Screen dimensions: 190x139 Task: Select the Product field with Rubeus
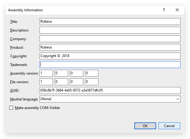[110, 47]
